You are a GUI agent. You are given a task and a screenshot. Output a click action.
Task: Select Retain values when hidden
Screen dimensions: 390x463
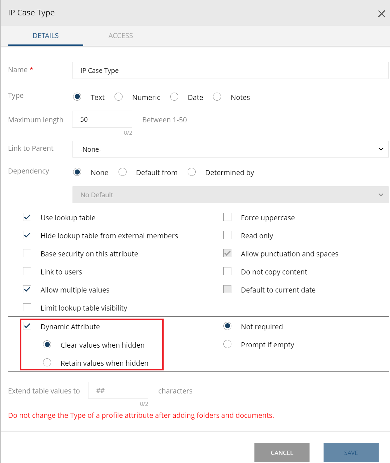coord(47,362)
